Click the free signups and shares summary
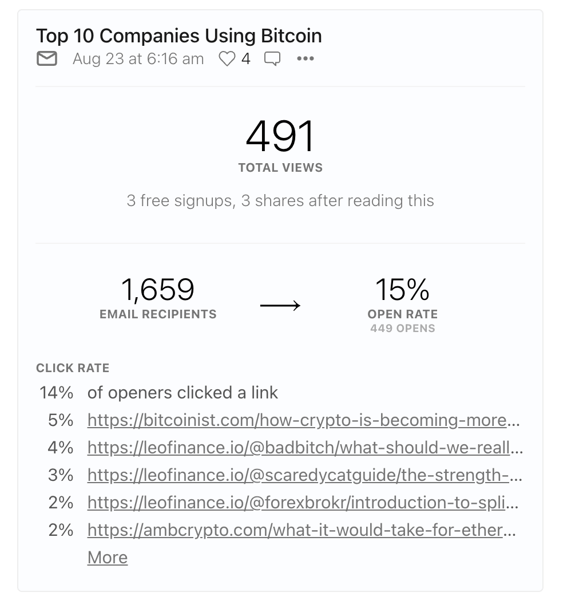This screenshot has width=587, height=616. tap(280, 201)
